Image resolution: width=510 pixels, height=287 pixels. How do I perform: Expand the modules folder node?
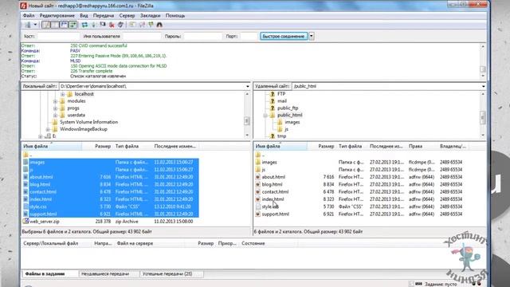point(55,101)
